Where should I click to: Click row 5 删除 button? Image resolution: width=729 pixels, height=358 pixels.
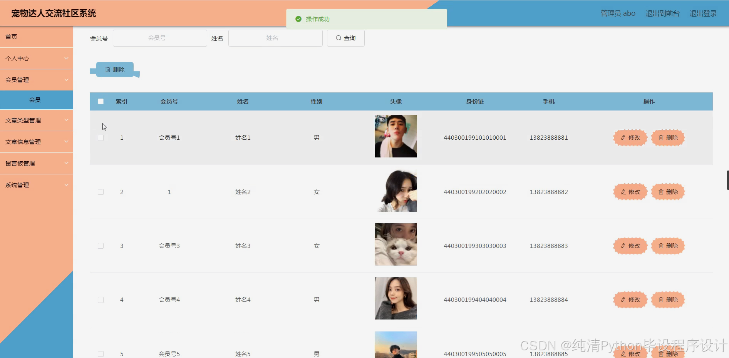click(x=668, y=353)
